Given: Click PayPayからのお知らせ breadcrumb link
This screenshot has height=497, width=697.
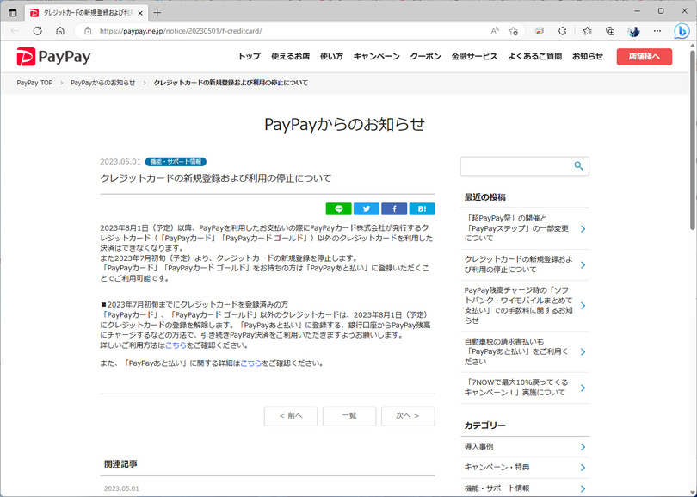Looking at the screenshot, I should 102,83.
